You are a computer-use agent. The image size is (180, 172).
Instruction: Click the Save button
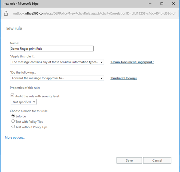(x=129, y=160)
